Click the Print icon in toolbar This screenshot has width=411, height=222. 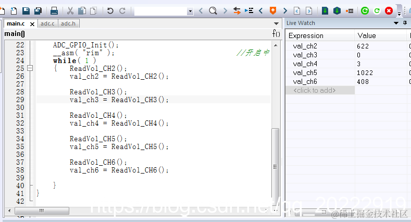coord(54,11)
